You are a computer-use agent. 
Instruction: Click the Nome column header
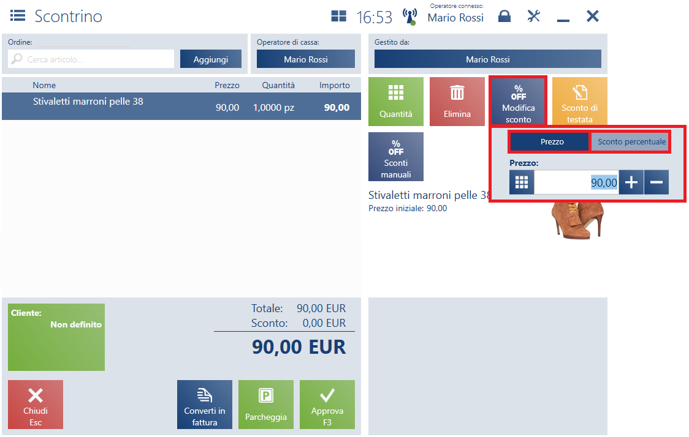[x=44, y=85]
